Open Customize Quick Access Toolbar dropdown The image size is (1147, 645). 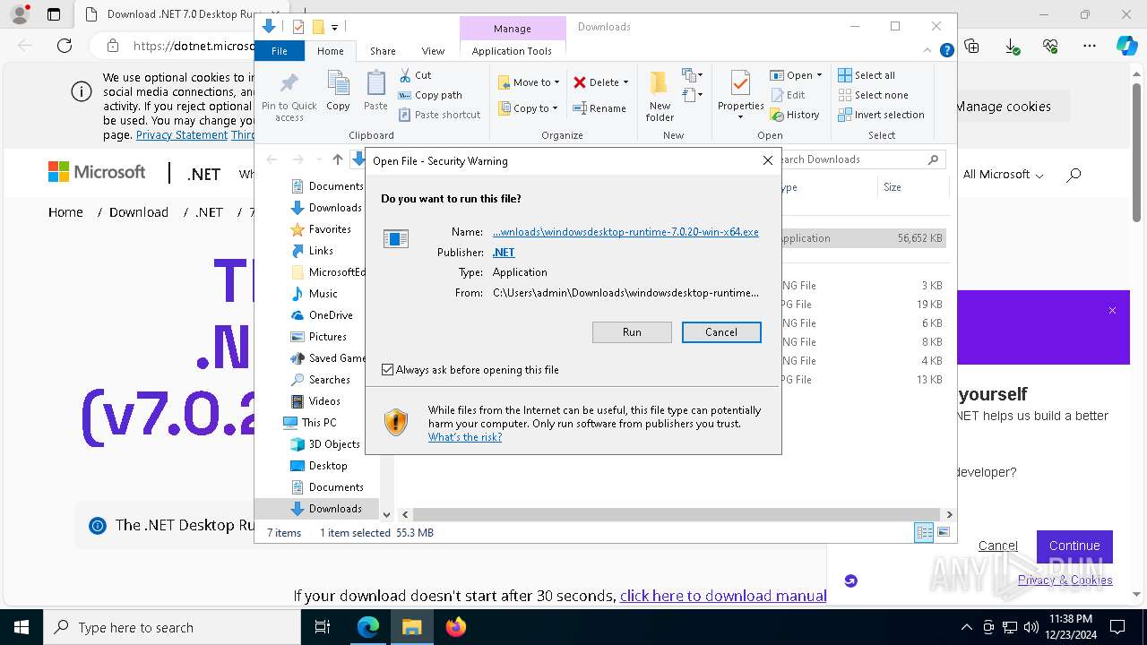click(x=334, y=28)
